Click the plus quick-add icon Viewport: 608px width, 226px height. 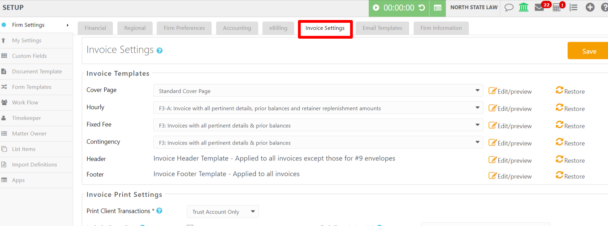(590, 7)
